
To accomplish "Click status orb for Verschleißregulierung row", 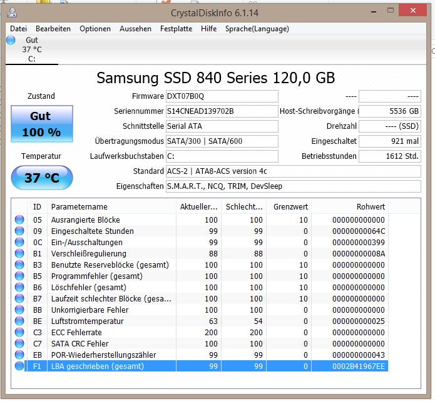I will click(19, 253).
